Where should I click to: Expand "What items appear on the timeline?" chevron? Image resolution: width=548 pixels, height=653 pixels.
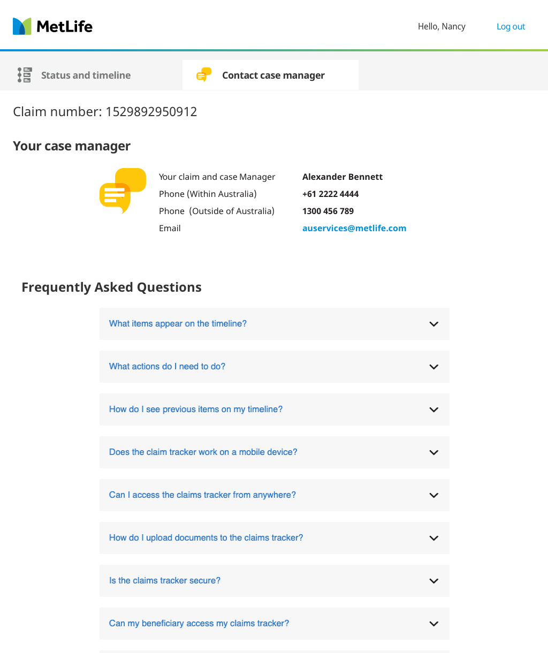point(434,324)
